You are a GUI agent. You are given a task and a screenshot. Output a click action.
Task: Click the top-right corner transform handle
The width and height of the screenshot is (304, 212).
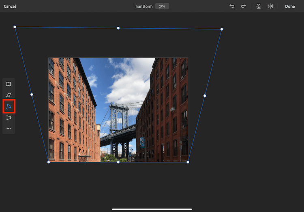click(222, 29)
